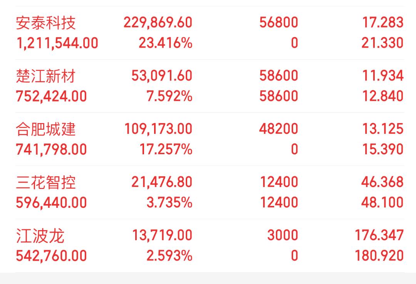
Task: Click the 3.735% profit percentage
Action: click(169, 202)
